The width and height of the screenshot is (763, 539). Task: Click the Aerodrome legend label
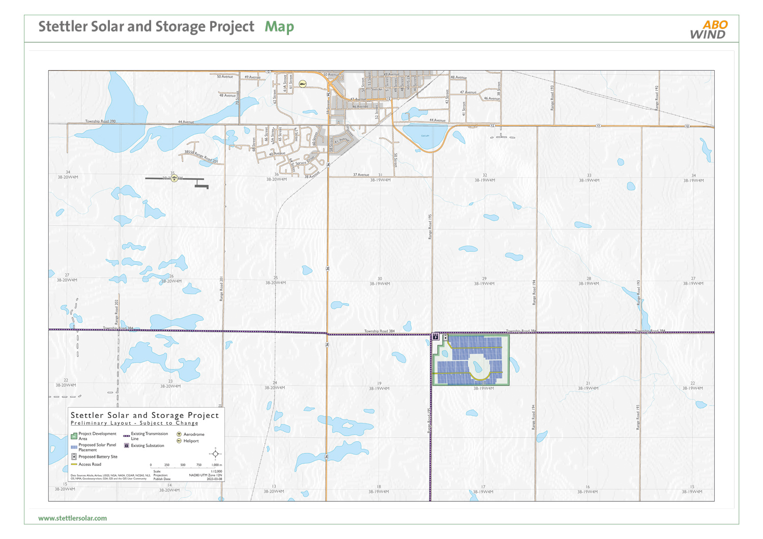(194, 434)
